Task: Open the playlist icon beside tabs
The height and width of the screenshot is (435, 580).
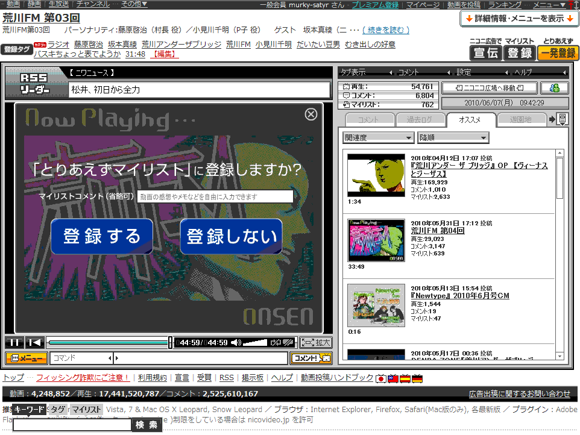Action: point(562,119)
